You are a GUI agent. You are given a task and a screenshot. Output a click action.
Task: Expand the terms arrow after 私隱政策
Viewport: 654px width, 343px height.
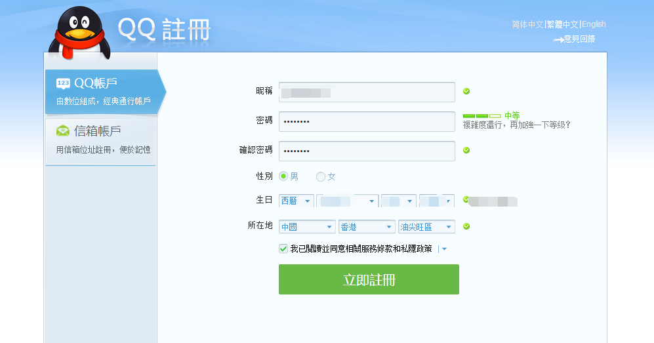point(444,249)
